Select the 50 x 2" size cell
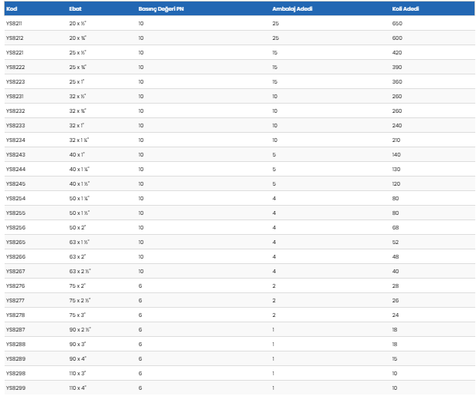 tap(77, 227)
